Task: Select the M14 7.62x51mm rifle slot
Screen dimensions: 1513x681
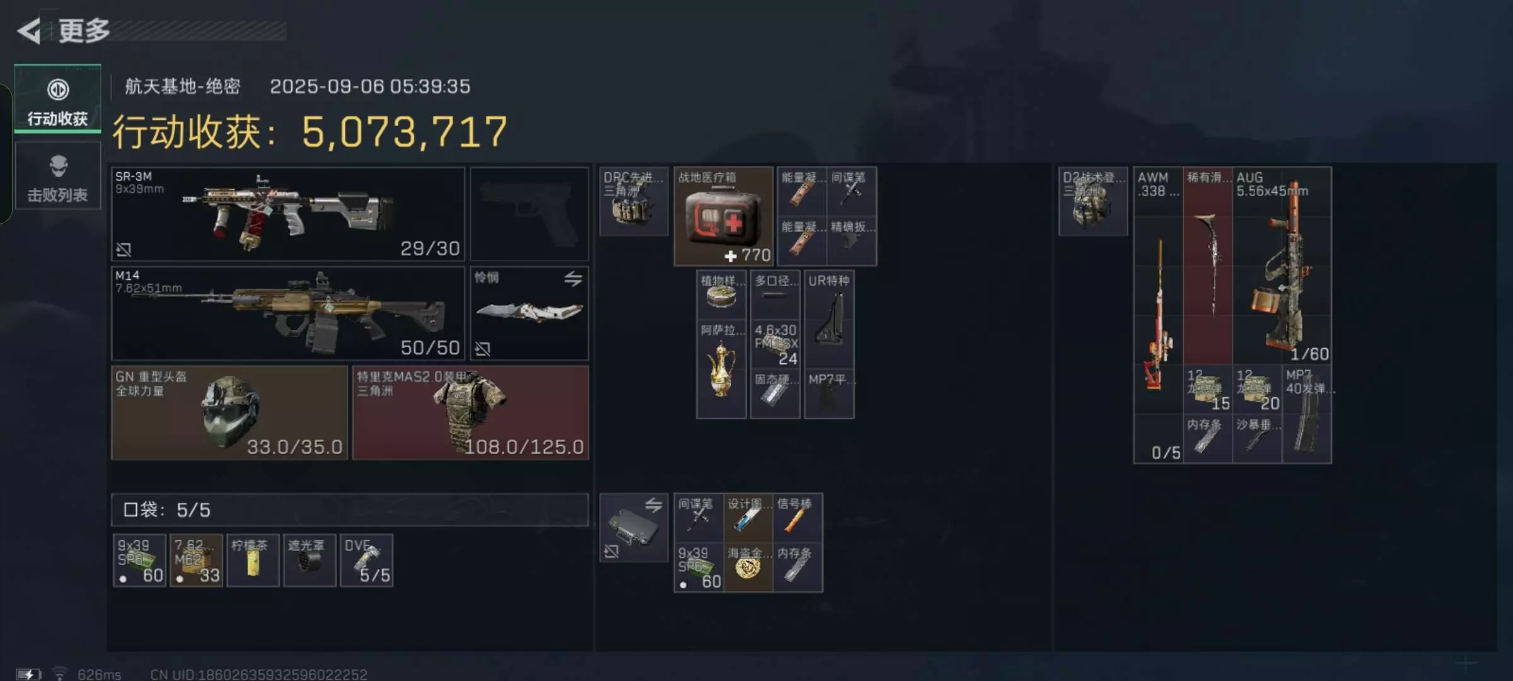Action: 288,313
